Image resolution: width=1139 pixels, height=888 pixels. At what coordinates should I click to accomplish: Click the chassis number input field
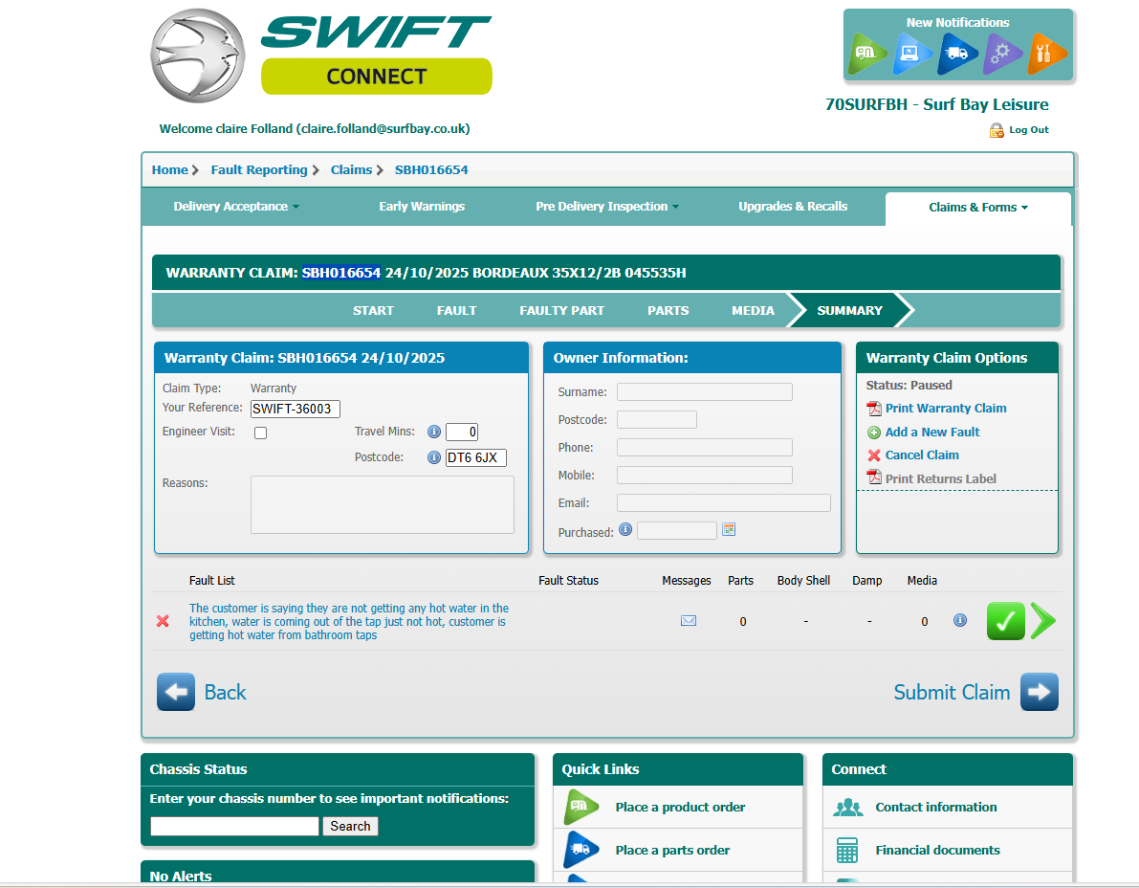[x=234, y=826]
